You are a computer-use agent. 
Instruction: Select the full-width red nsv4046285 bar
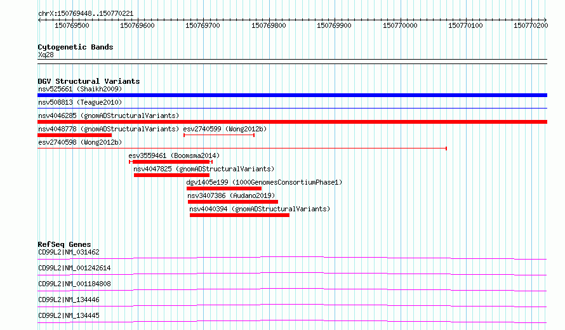[x=292, y=122]
